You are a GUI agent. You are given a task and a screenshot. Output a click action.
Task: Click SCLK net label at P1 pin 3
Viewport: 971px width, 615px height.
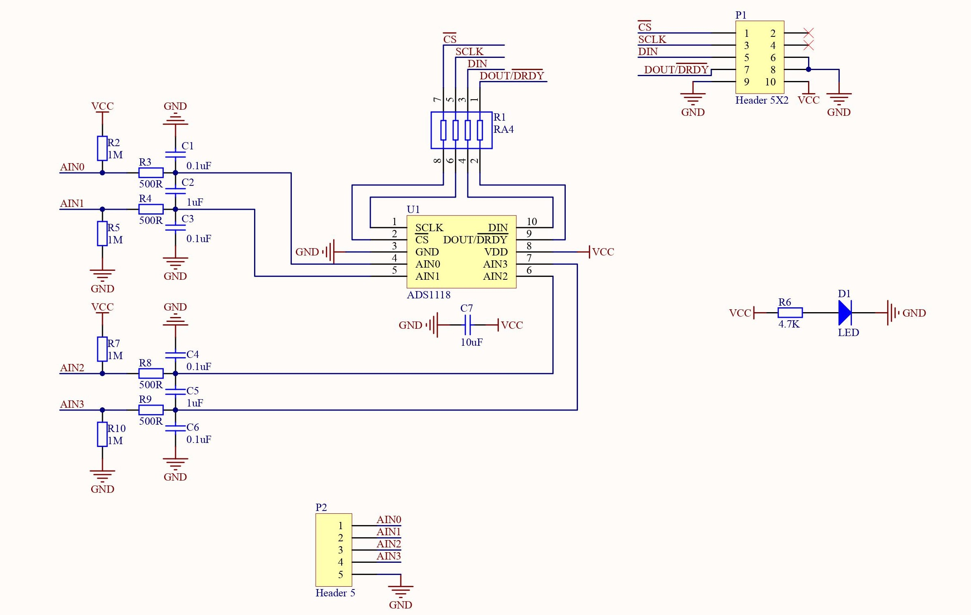pyautogui.click(x=652, y=39)
